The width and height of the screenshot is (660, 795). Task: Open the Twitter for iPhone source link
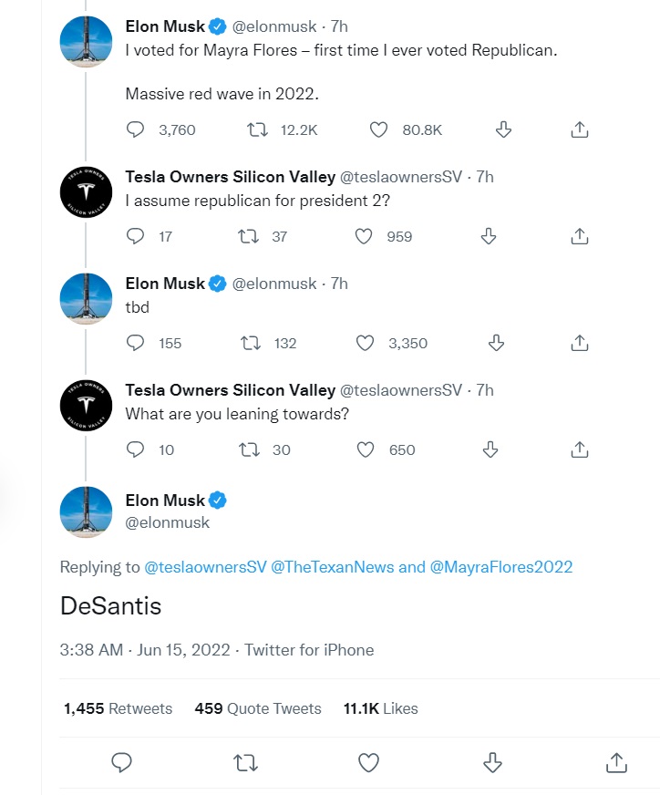tap(309, 650)
